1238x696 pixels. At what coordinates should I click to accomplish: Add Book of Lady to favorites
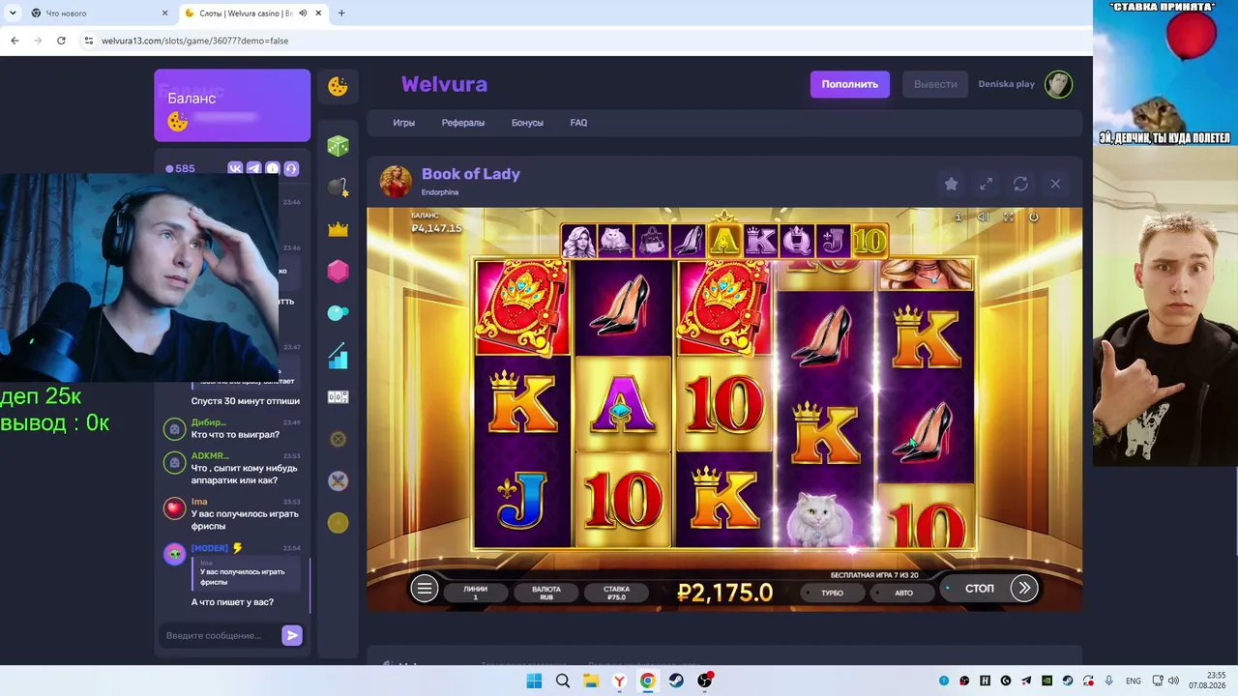[x=951, y=184]
